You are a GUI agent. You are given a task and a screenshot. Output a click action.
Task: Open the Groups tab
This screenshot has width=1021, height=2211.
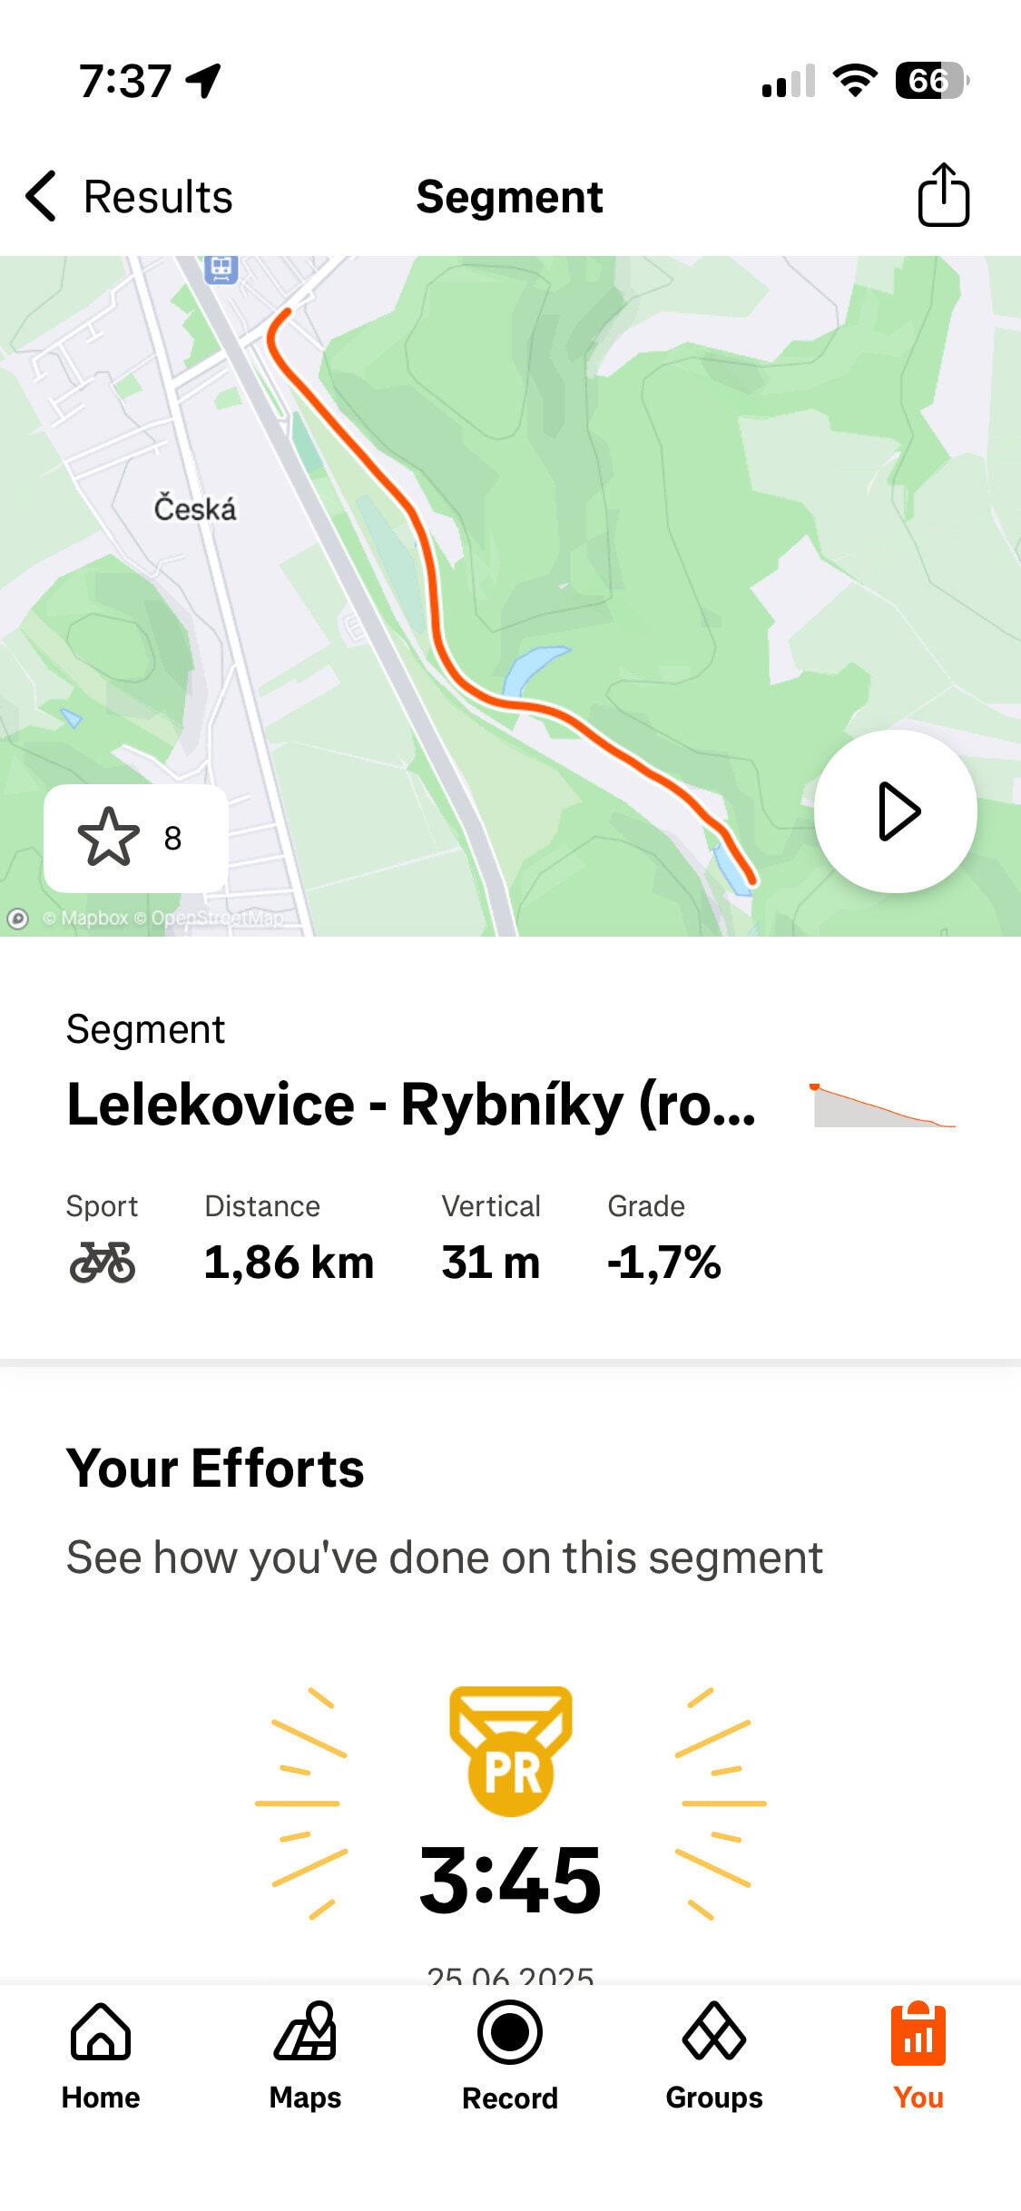pos(714,2056)
